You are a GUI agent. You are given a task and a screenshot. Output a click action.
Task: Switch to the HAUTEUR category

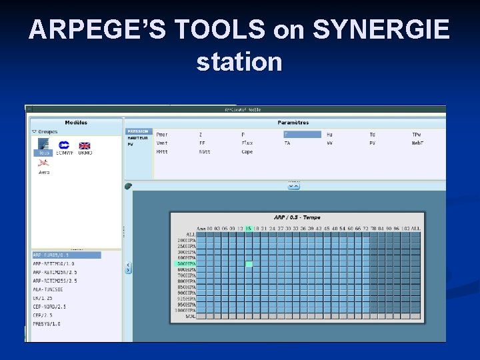click(138, 138)
